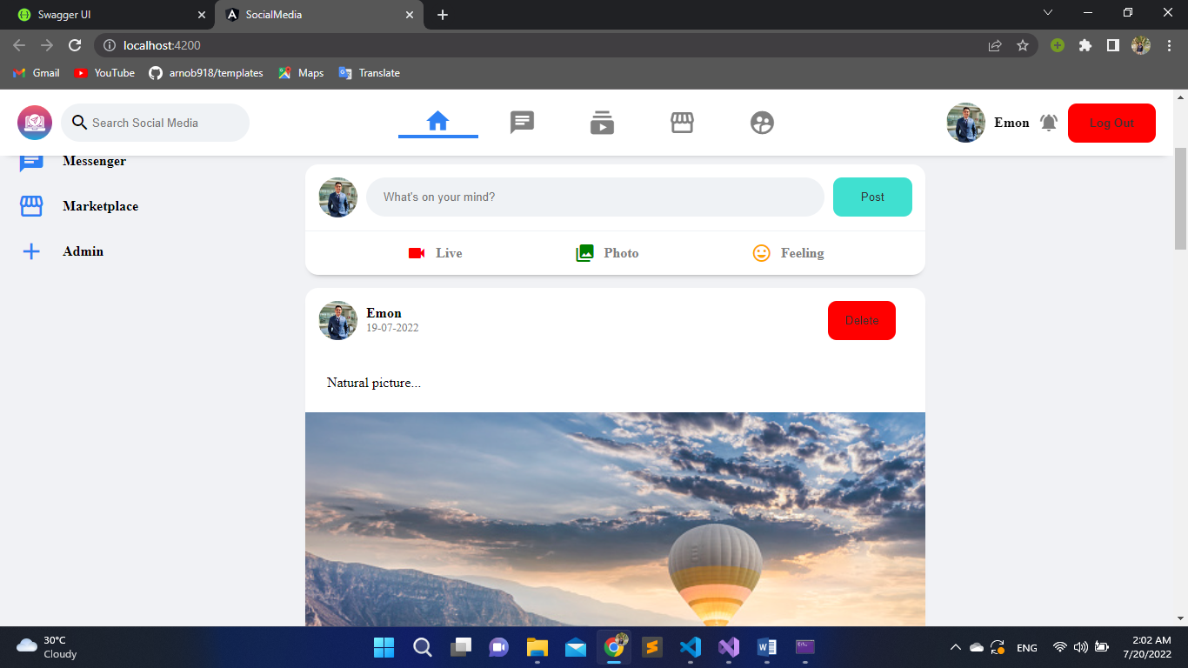This screenshot has width=1188, height=668.
Task: Open the weather widget on taskbar
Action: pyautogui.click(x=47, y=647)
